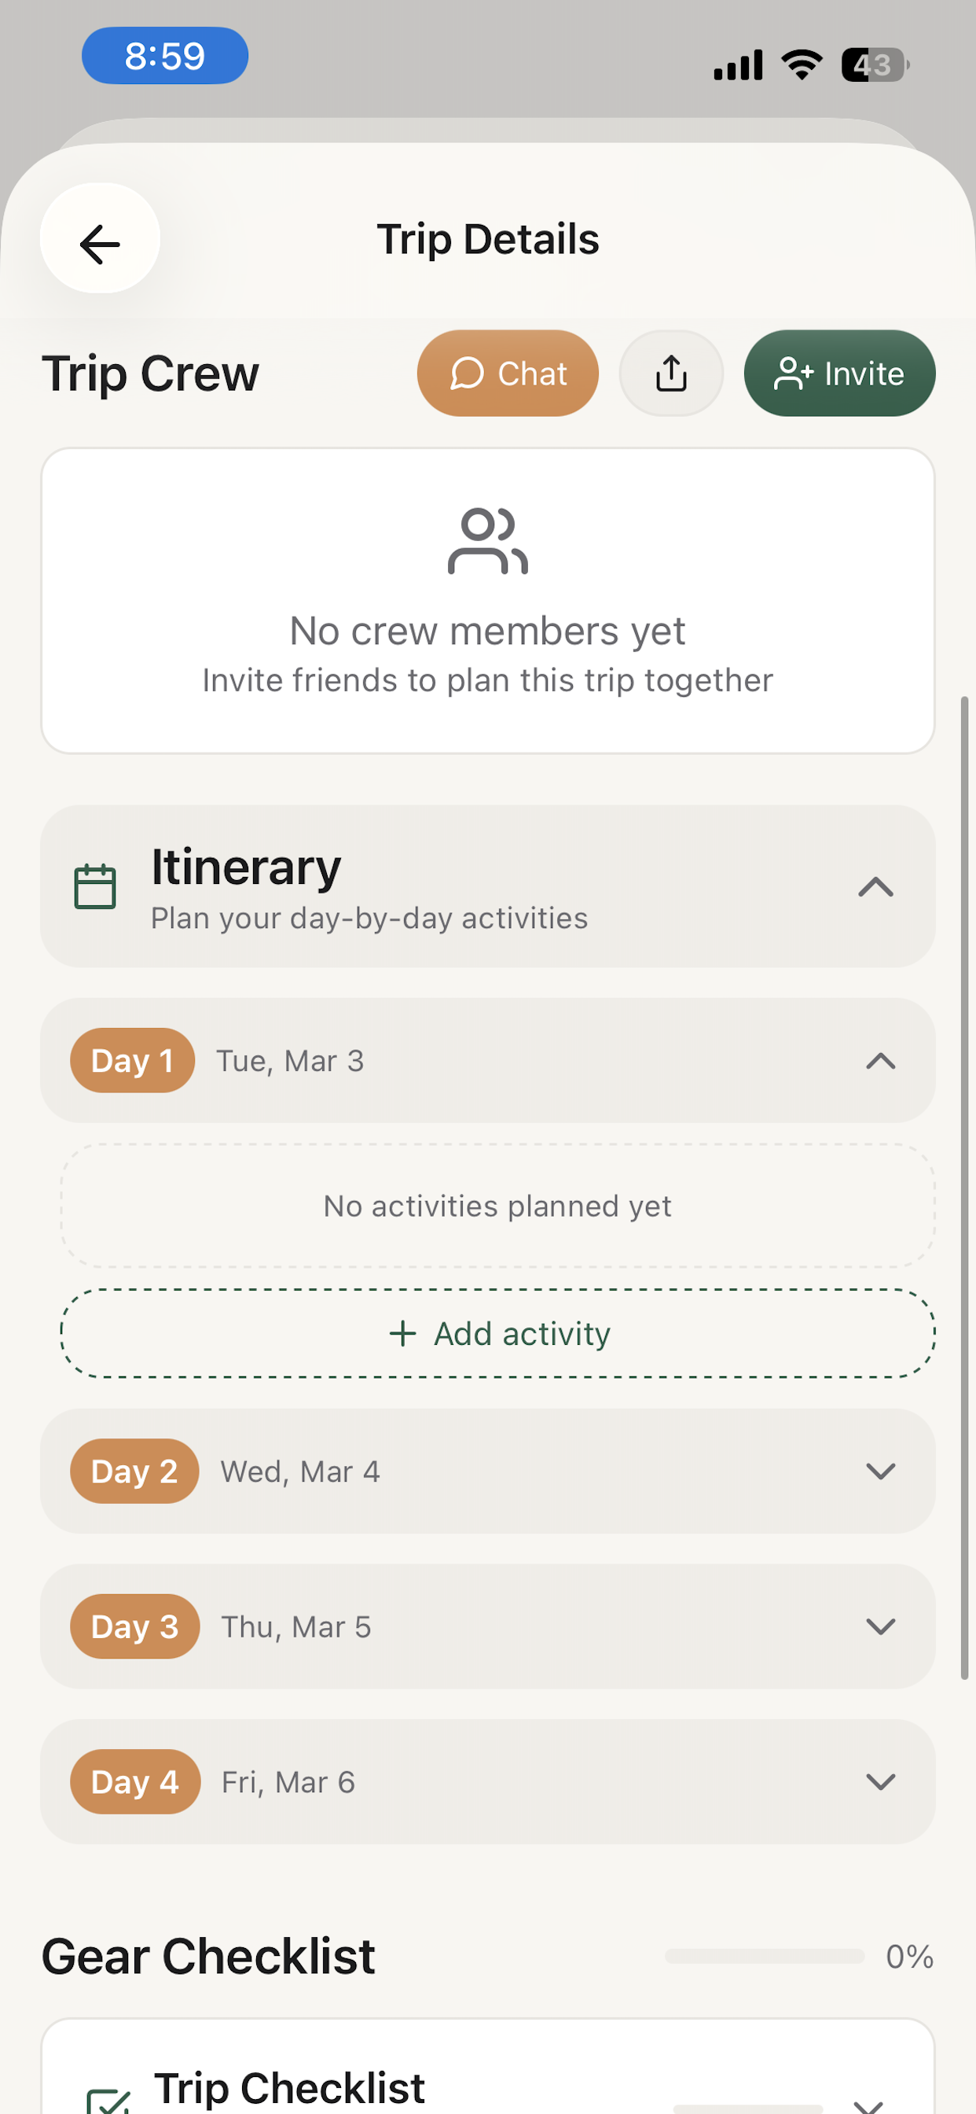Click Add activity for Day 1
Image resolution: width=976 pixels, height=2114 pixels.
tap(498, 1334)
